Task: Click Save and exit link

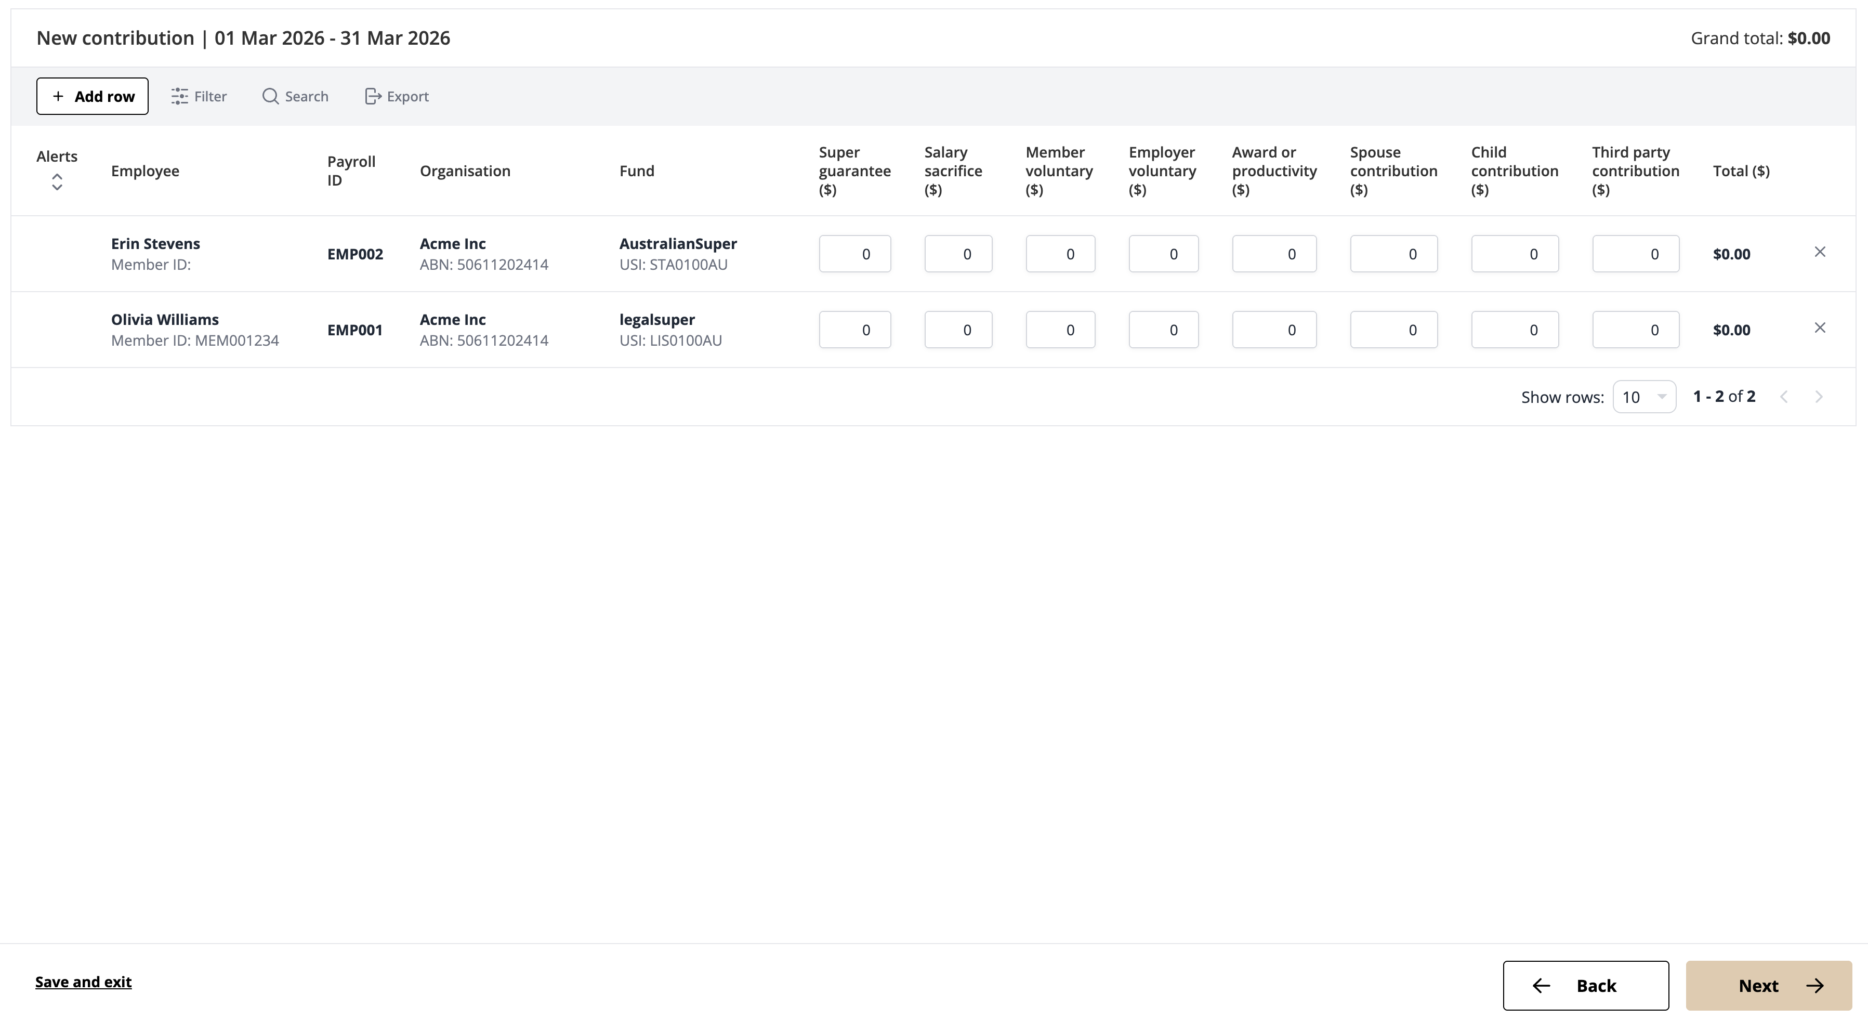Action: coord(83,982)
